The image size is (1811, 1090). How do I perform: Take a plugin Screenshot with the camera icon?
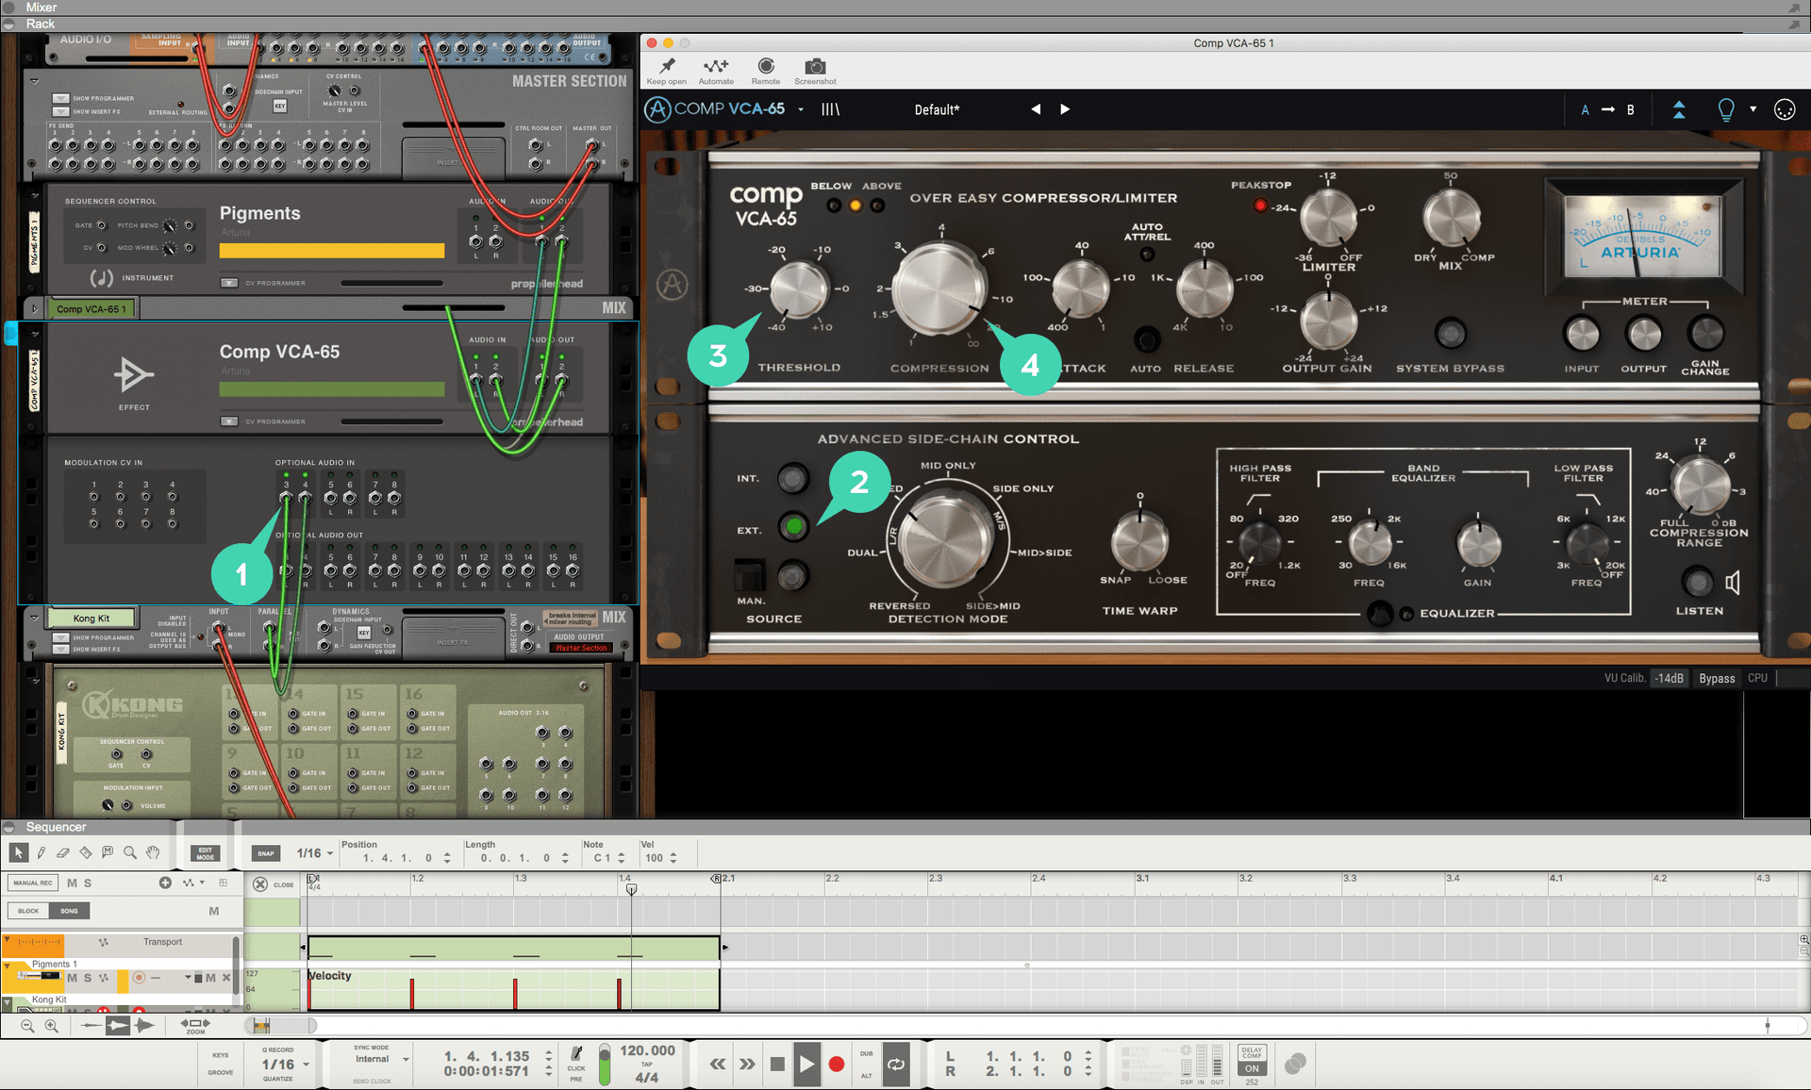click(815, 66)
